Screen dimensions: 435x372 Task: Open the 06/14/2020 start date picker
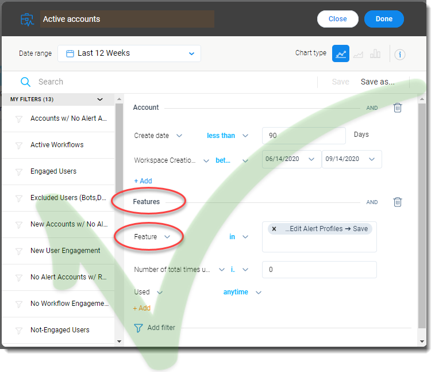[291, 159]
